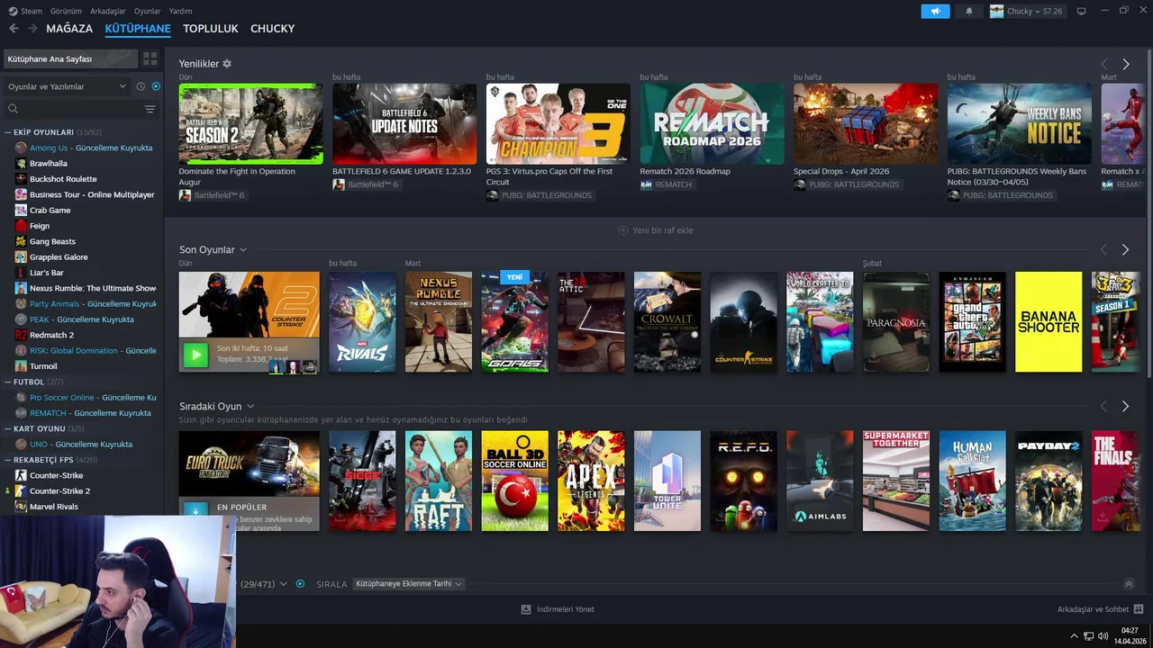Open Marvel Rivals cover in Son Oyunlar

tap(362, 322)
